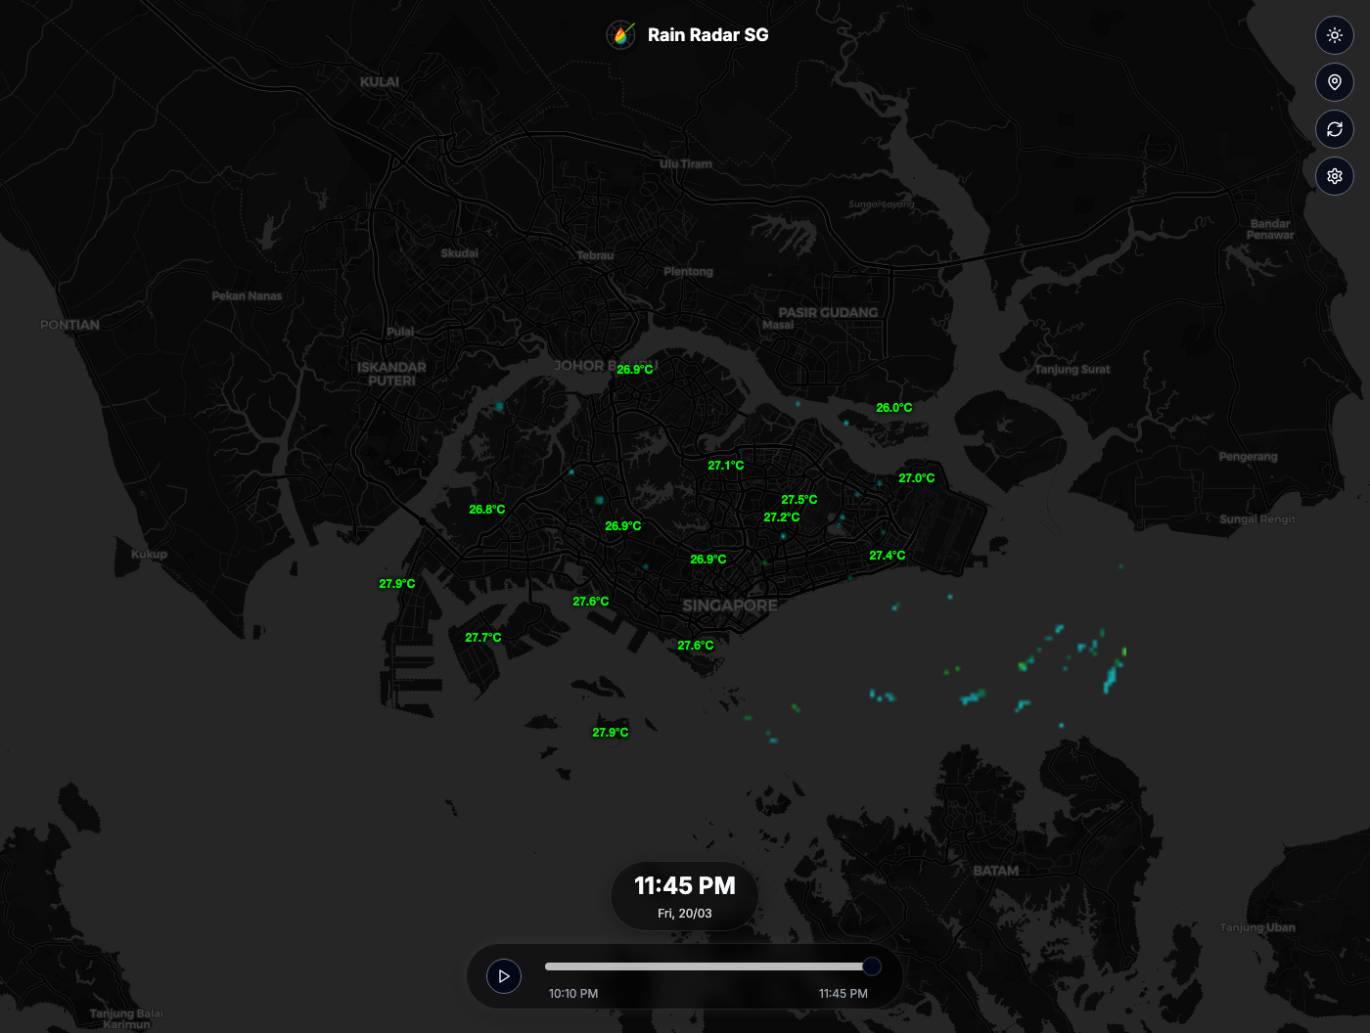Open the settings gear
The height and width of the screenshot is (1033, 1370).
pyautogui.click(x=1335, y=175)
